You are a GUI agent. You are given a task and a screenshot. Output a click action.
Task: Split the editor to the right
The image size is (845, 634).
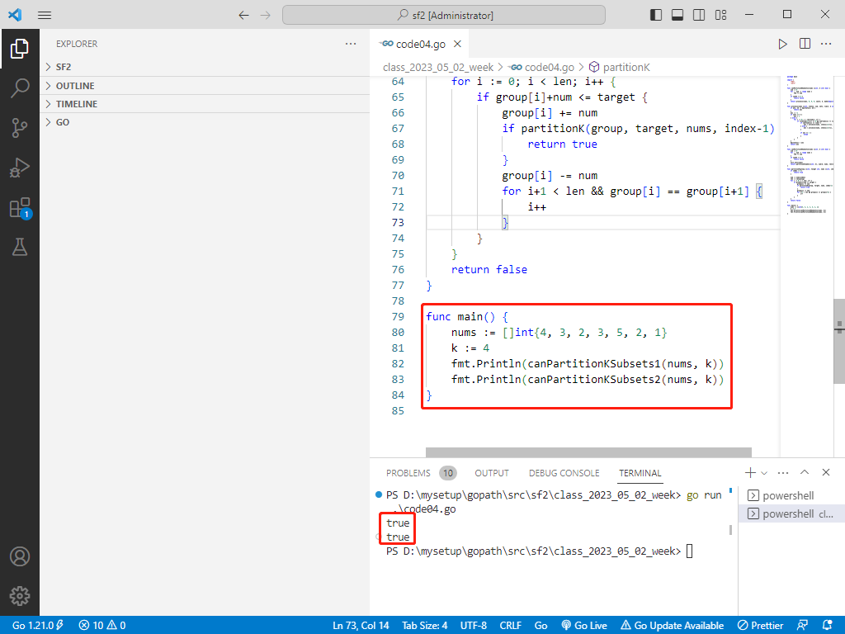point(805,44)
